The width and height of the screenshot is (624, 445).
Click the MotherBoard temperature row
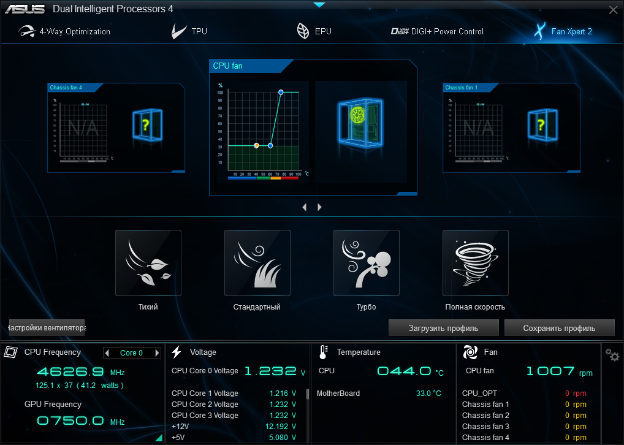point(379,394)
